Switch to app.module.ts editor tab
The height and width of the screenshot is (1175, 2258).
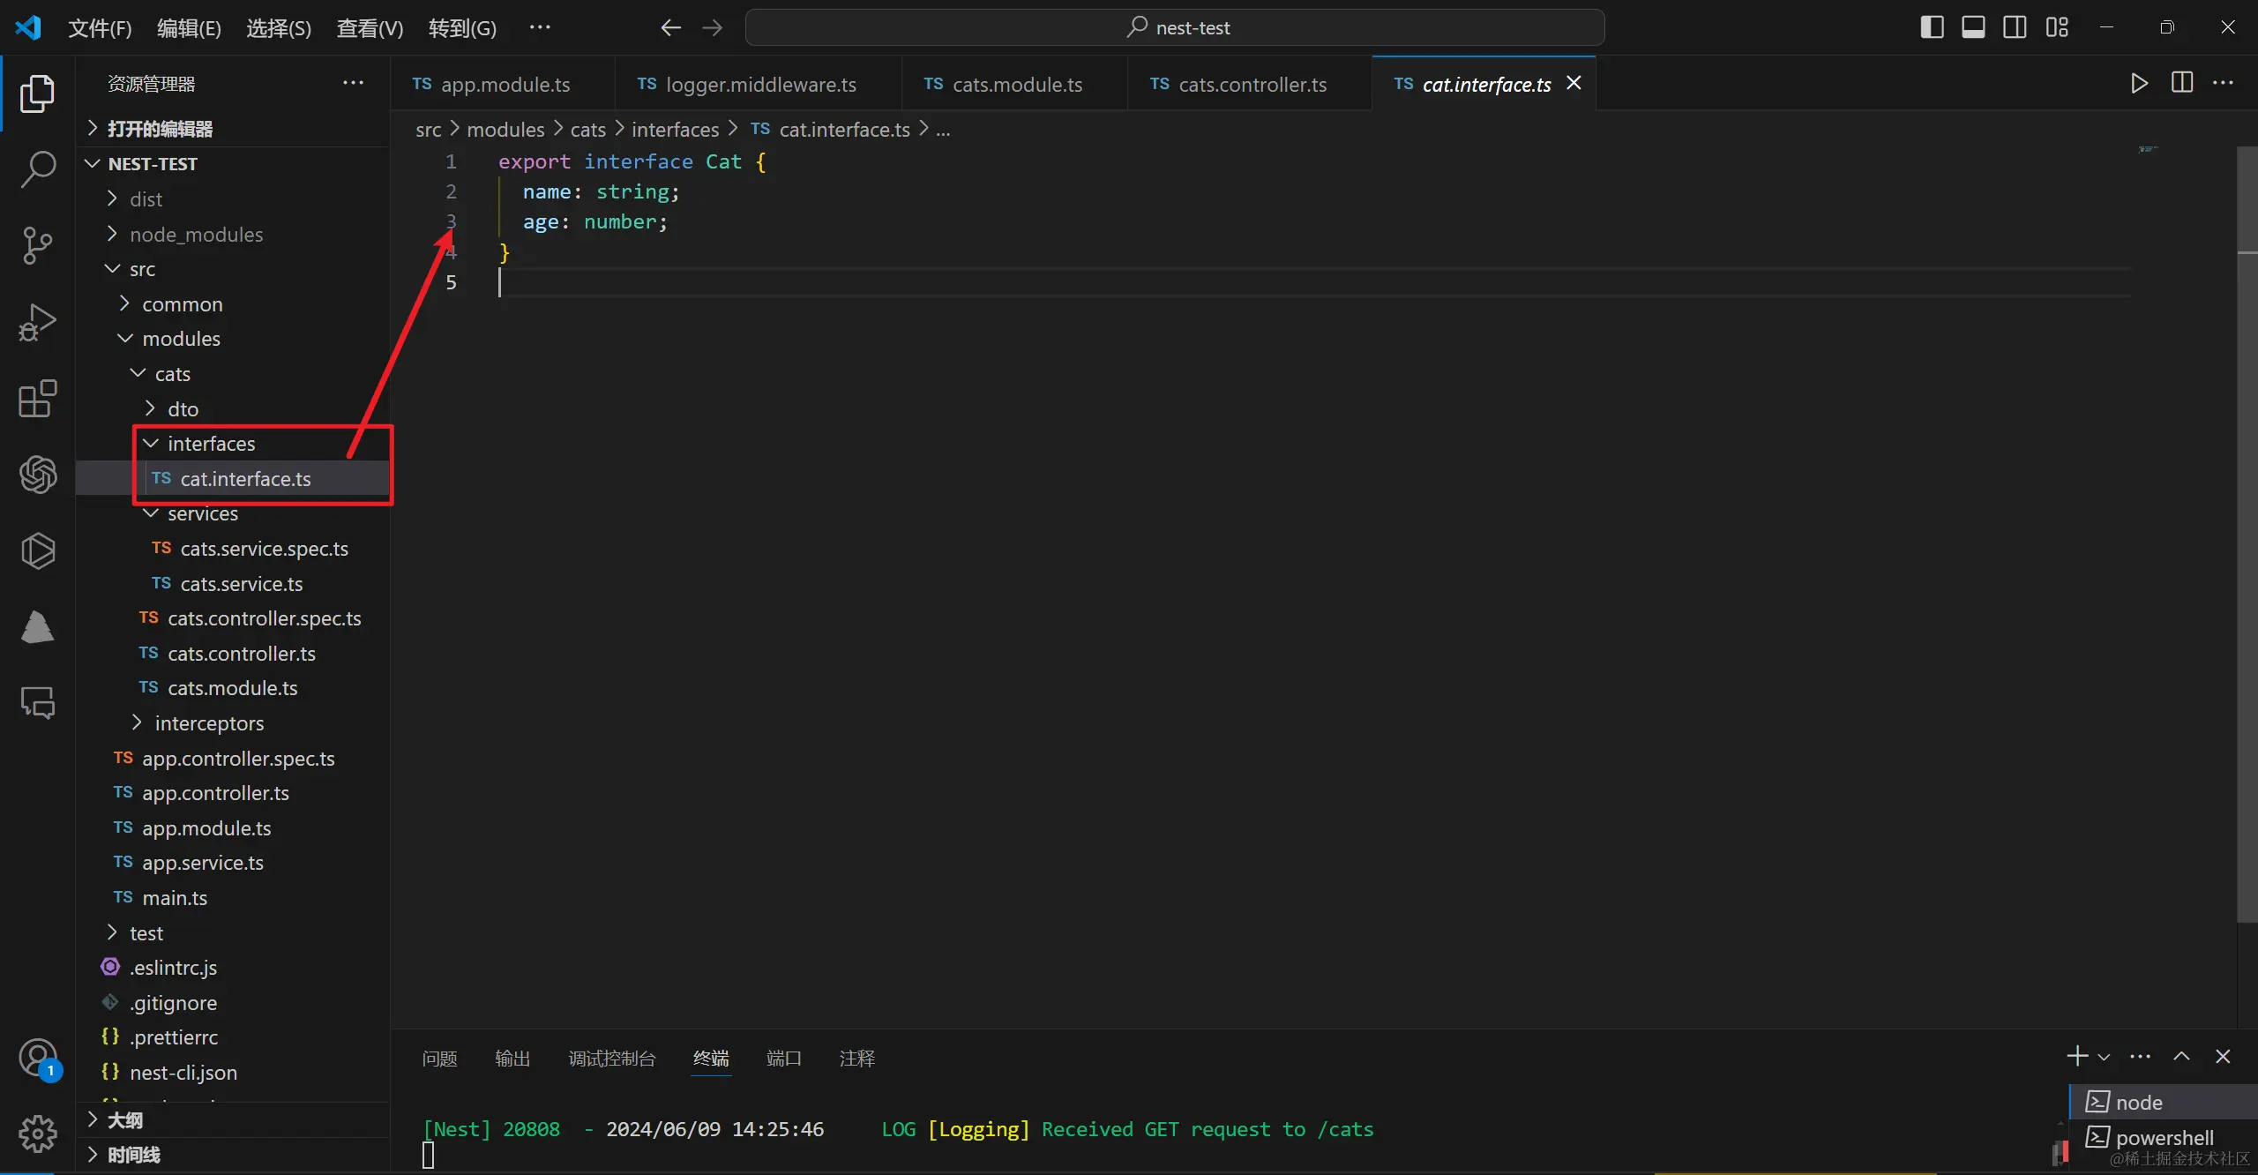pos(503,84)
